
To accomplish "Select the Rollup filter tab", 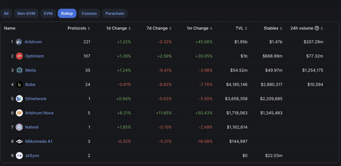I will [67, 13].
